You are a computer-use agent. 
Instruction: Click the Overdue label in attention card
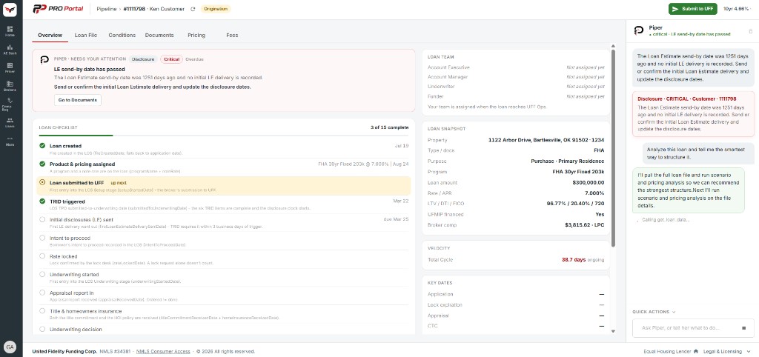194,59
